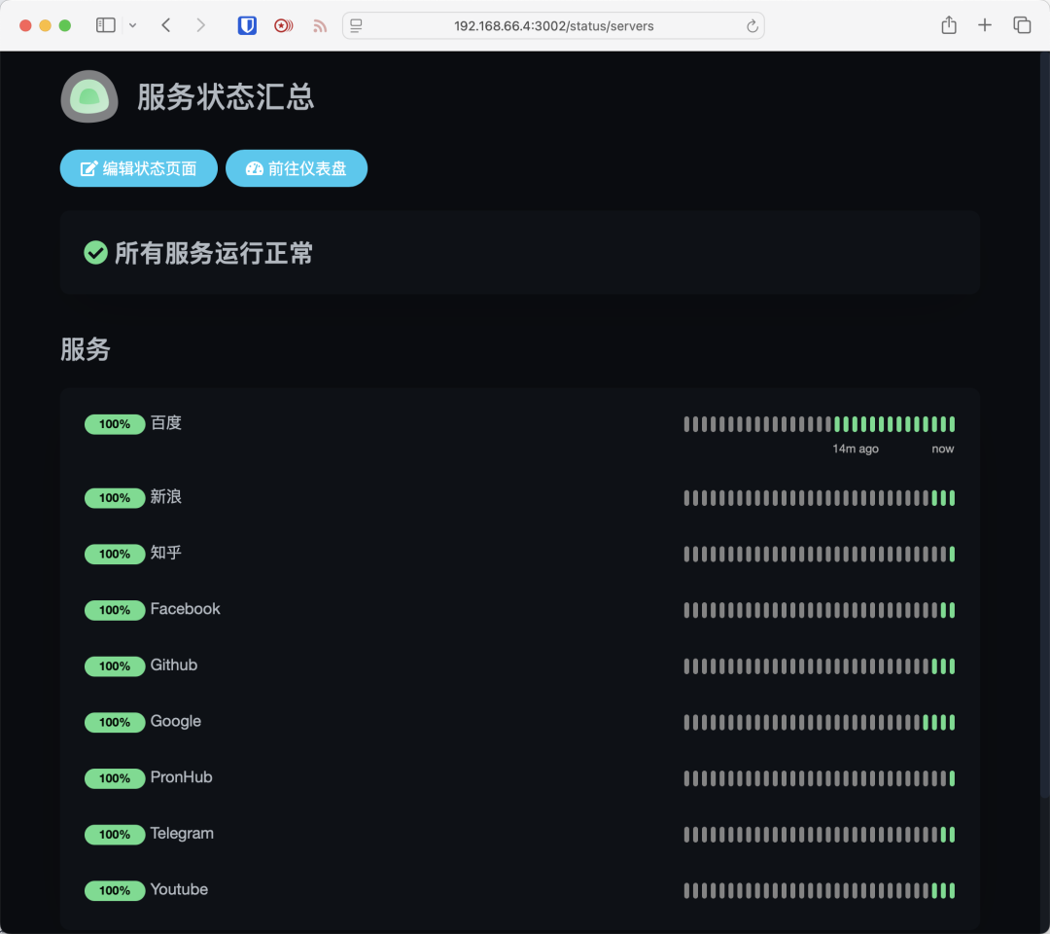
Task: Click the 100% badge for 新浪
Action: 115,498
